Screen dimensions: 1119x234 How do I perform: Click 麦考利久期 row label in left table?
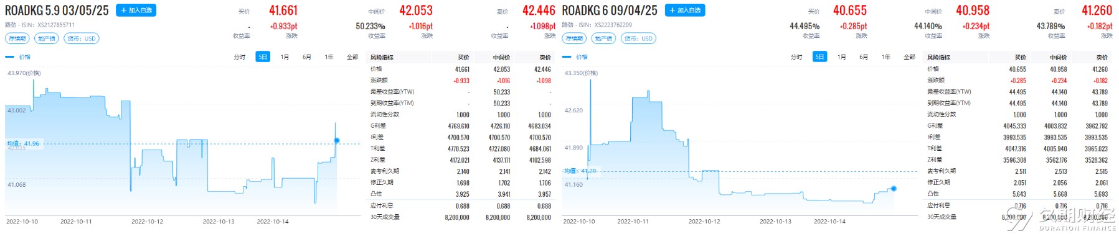tap(385, 171)
